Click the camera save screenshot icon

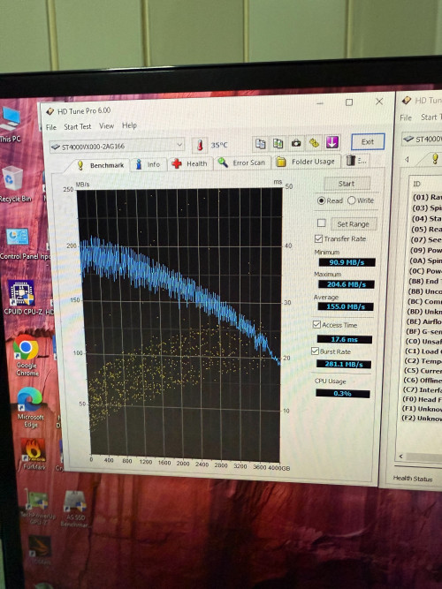296,143
